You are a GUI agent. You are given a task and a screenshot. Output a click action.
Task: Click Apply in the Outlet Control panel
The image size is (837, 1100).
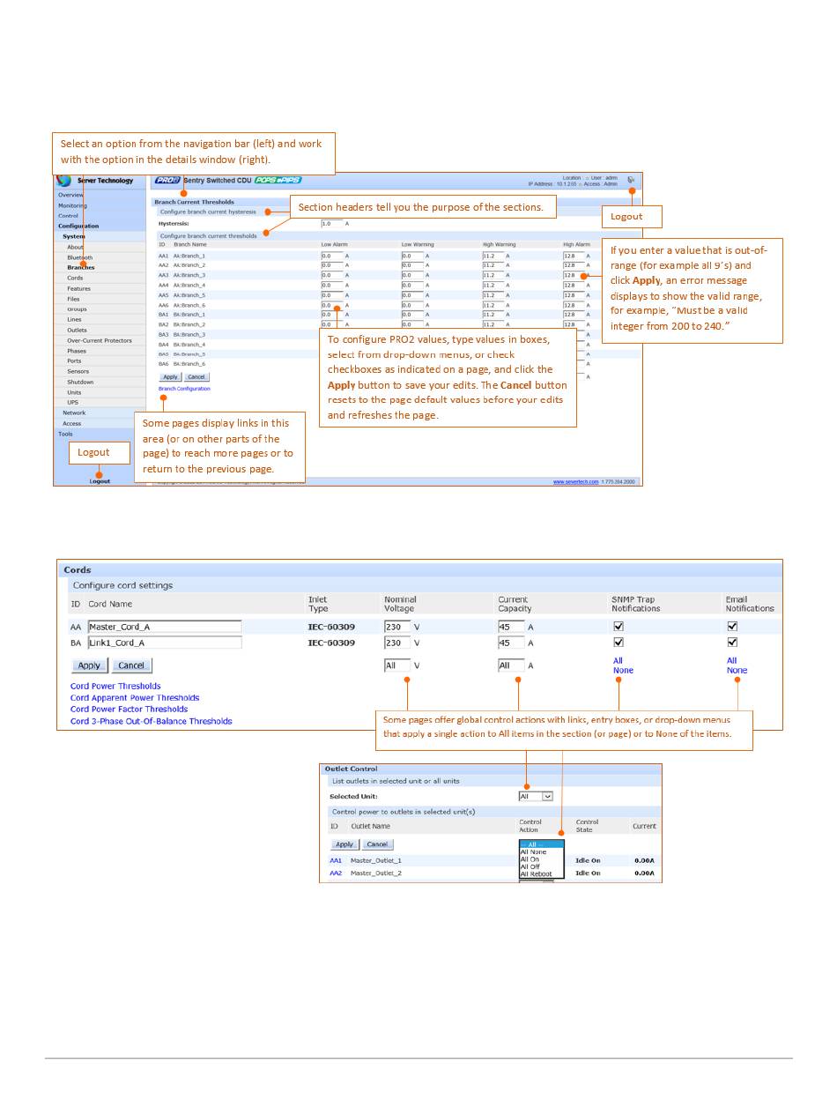click(344, 844)
